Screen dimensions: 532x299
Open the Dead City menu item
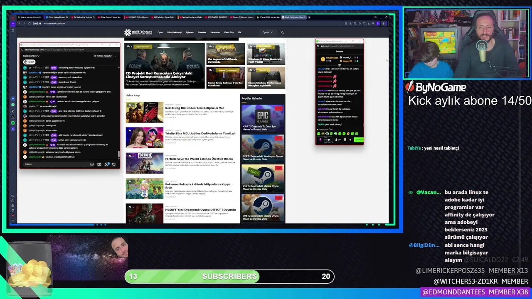point(229,32)
